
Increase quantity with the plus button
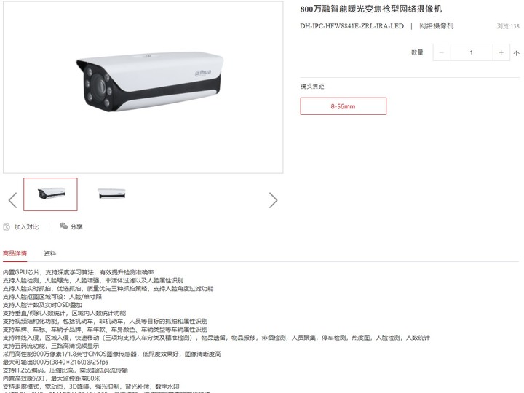pyautogui.click(x=501, y=52)
